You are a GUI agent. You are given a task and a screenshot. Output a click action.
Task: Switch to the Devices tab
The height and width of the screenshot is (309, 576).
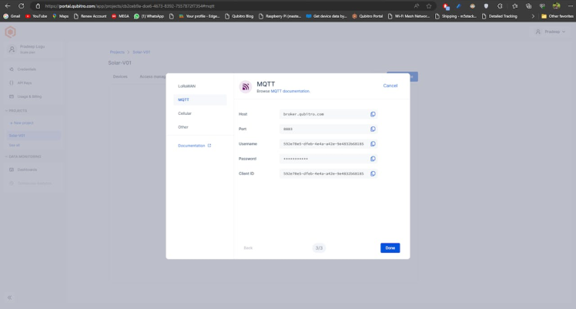(x=120, y=76)
